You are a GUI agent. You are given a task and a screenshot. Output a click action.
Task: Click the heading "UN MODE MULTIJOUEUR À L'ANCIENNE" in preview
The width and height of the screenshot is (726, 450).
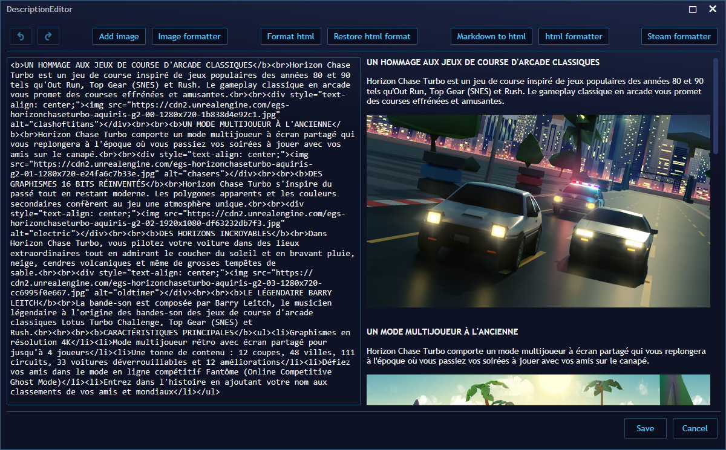pyautogui.click(x=442, y=332)
